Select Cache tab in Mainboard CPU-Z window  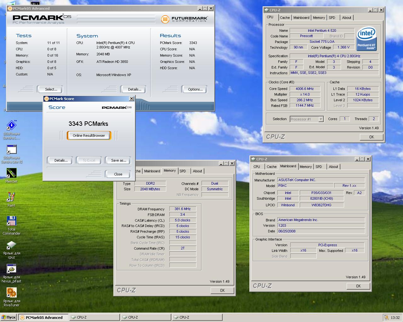(271, 167)
